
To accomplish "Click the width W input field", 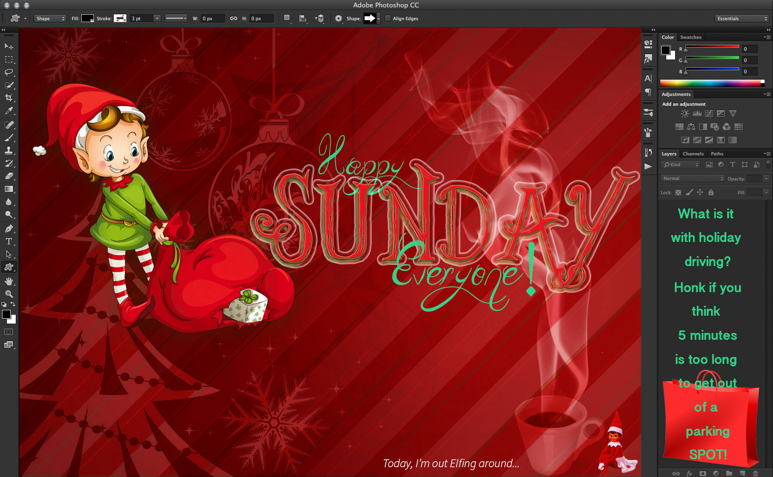I will tap(213, 19).
